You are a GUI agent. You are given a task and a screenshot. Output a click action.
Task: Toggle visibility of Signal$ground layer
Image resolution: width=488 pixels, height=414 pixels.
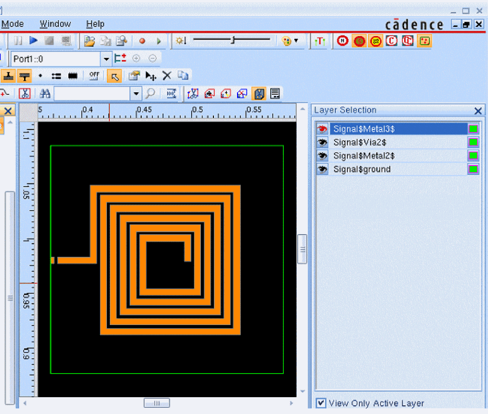[x=322, y=169]
